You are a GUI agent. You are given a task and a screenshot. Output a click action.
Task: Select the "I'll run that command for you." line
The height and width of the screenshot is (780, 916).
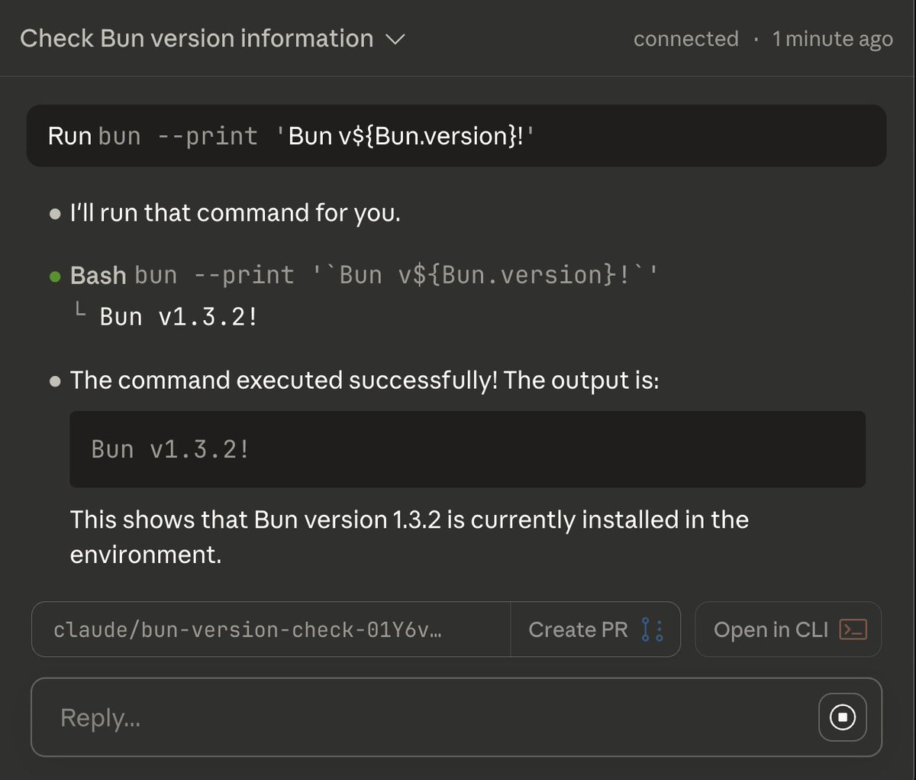tap(235, 212)
